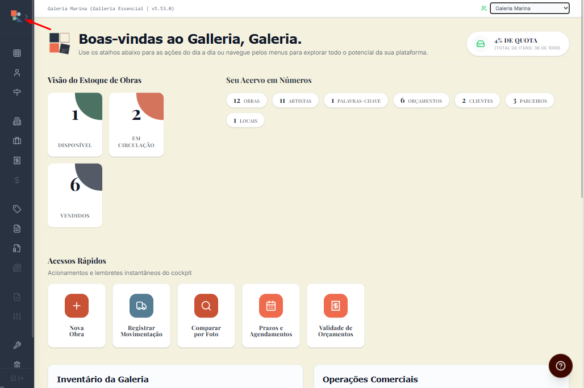The width and height of the screenshot is (584, 388).
Task: Open the document text icon in sidebar
Action: click(x=17, y=228)
